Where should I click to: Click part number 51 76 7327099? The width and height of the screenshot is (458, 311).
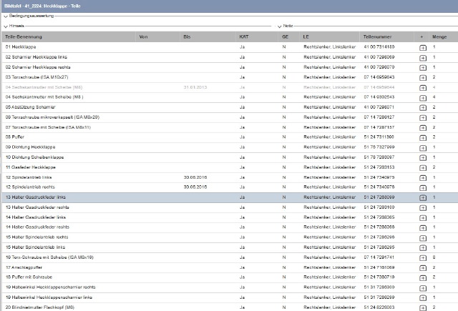point(379,147)
